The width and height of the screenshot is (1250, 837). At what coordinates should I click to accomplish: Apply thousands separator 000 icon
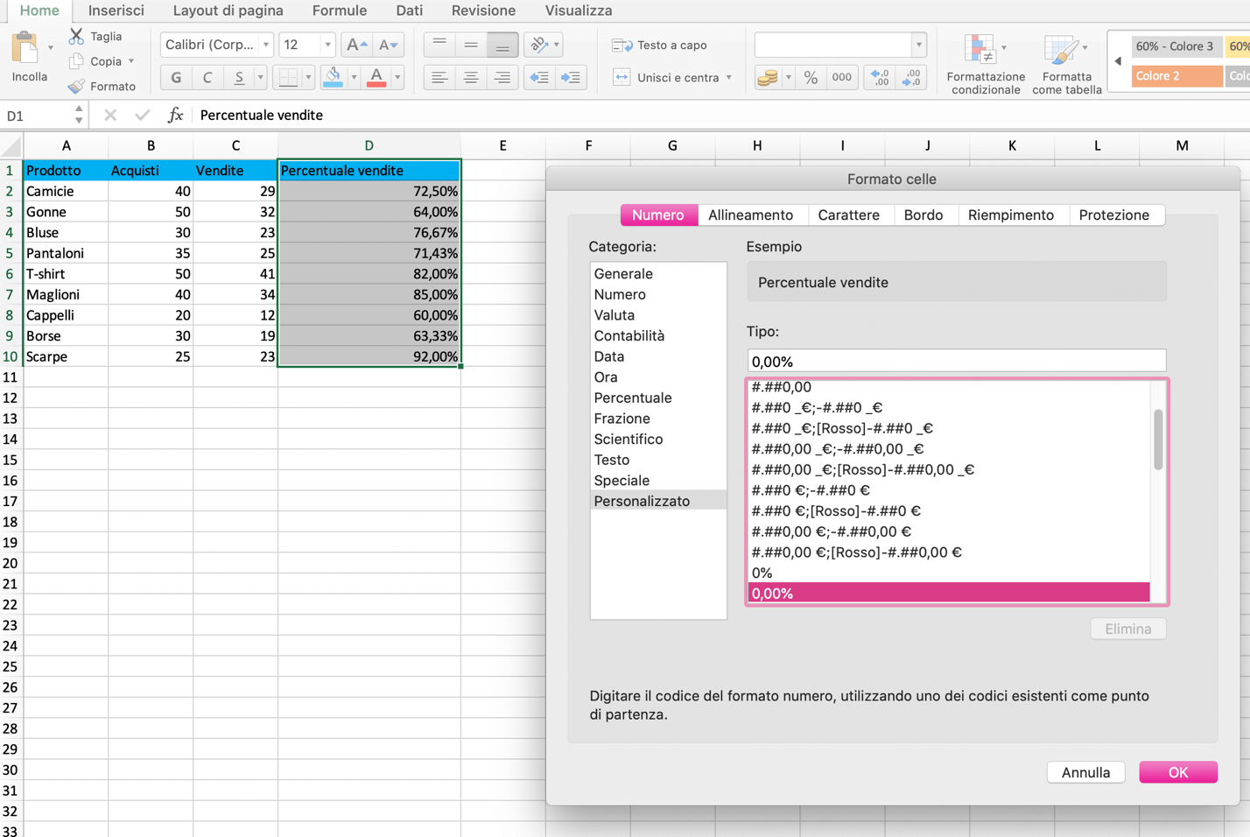[x=842, y=77]
